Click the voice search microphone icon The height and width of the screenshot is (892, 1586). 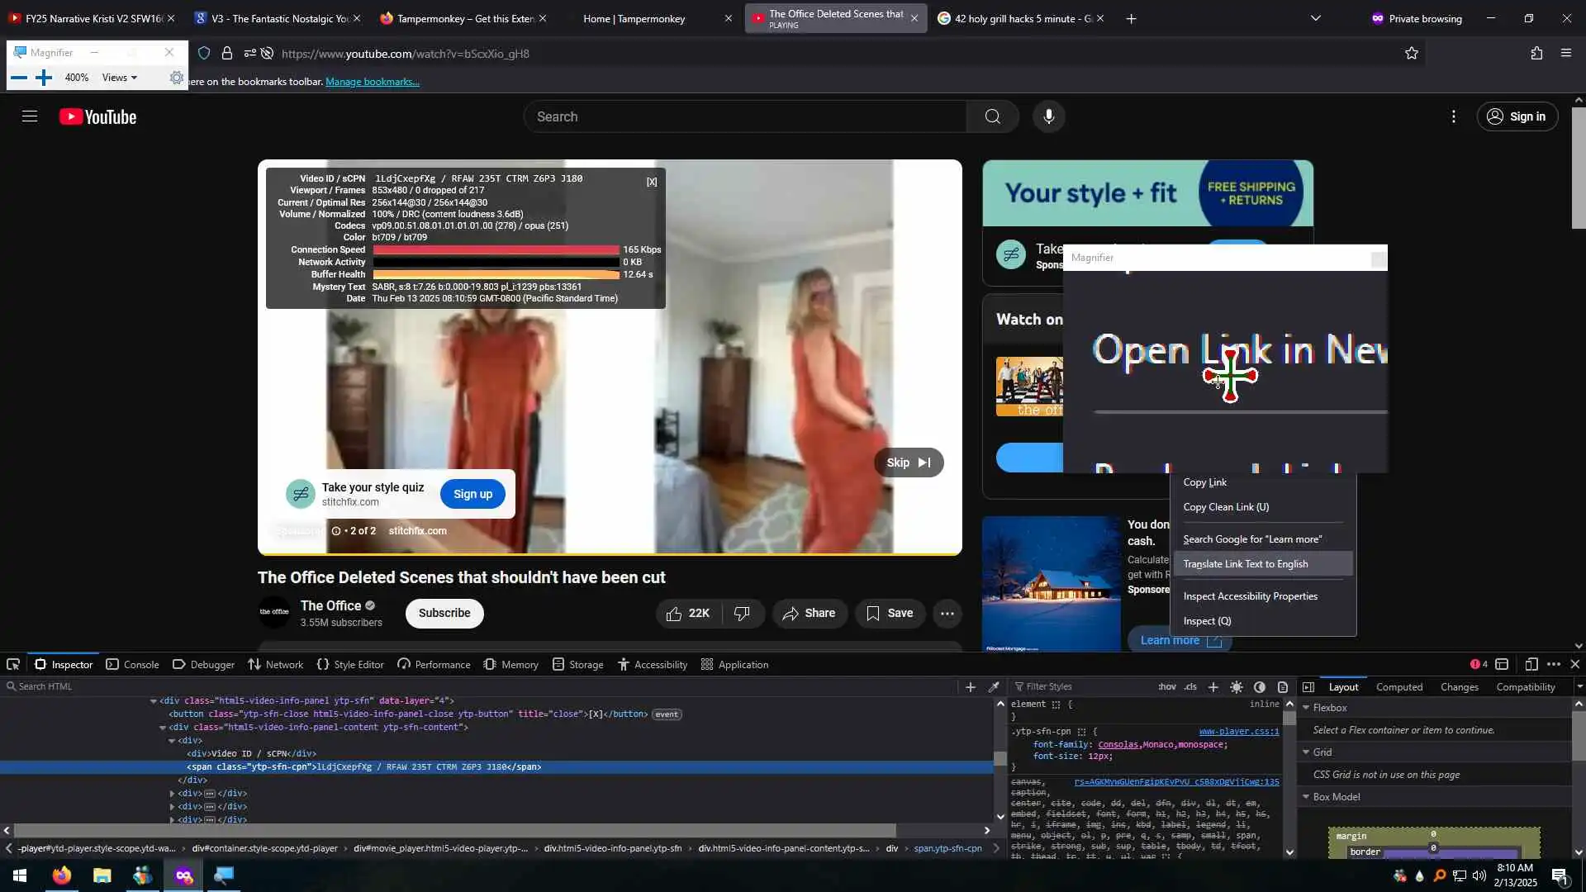pos(1048,116)
